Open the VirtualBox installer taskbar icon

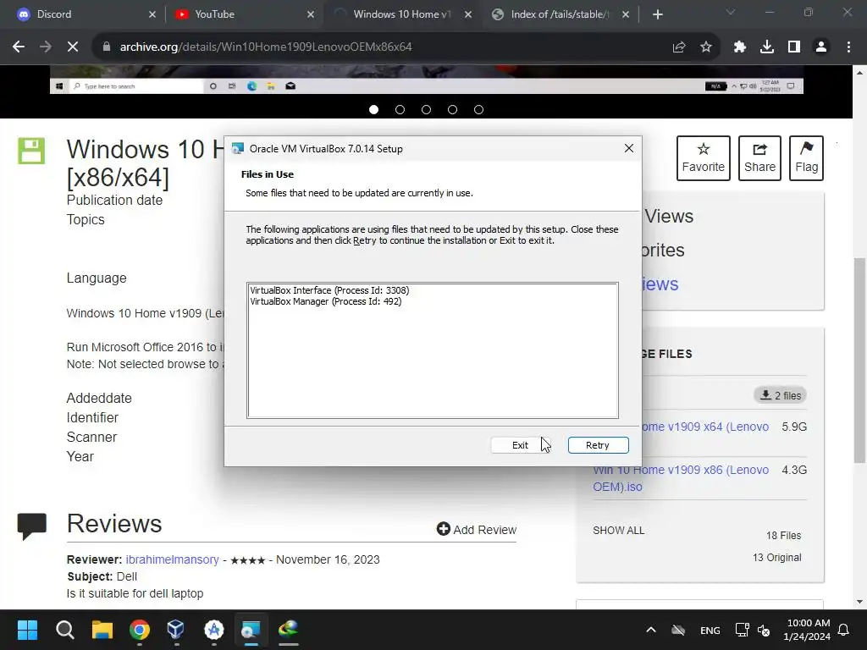251,630
